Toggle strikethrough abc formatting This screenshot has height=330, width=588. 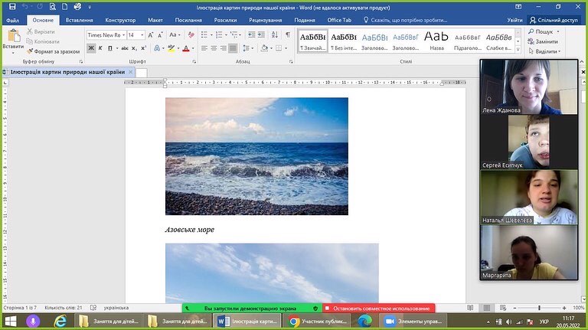(125, 48)
